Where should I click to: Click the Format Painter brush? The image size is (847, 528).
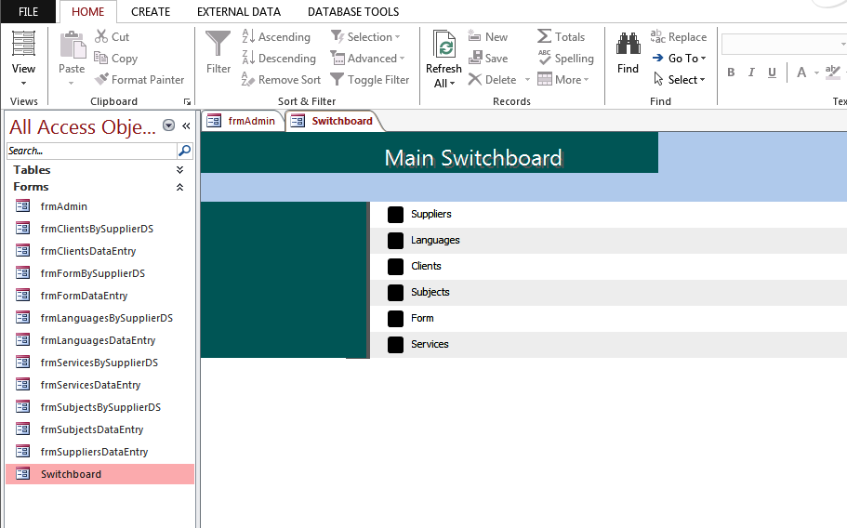[x=101, y=79]
